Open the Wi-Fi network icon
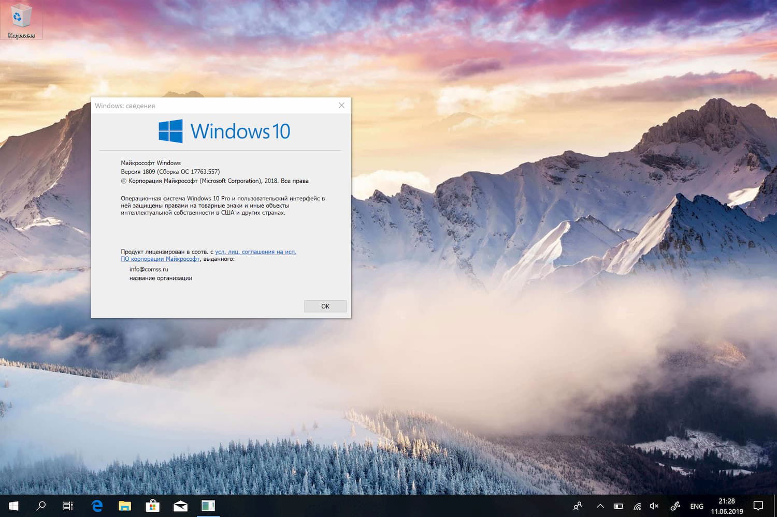The width and height of the screenshot is (777, 517). coord(637,506)
